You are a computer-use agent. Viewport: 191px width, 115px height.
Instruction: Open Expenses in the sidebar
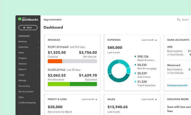pyautogui.click(x=23, y=47)
